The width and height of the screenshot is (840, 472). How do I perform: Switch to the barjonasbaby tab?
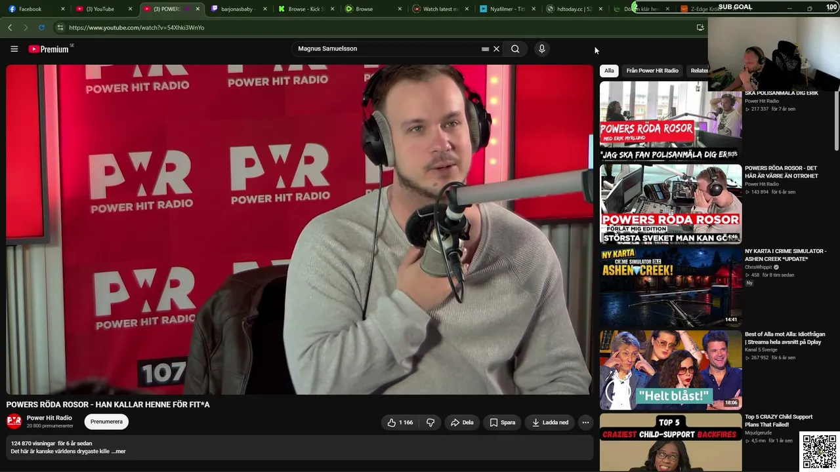[x=239, y=9]
